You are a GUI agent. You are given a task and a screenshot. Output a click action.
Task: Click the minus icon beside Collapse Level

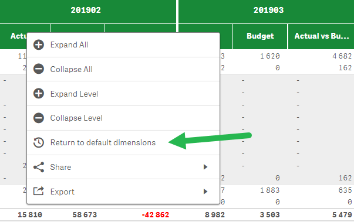(39, 118)
